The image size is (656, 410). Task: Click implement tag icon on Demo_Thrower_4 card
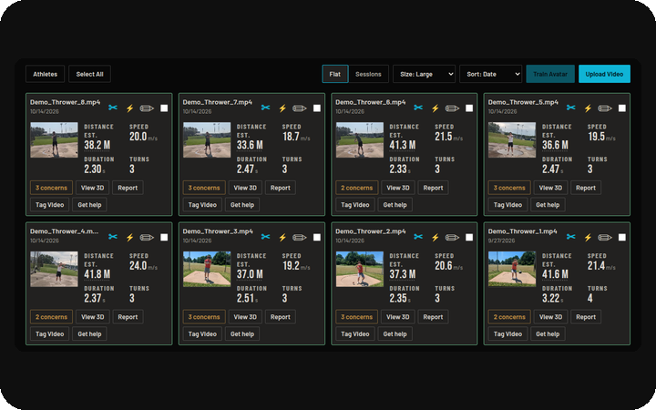[147, 238]
